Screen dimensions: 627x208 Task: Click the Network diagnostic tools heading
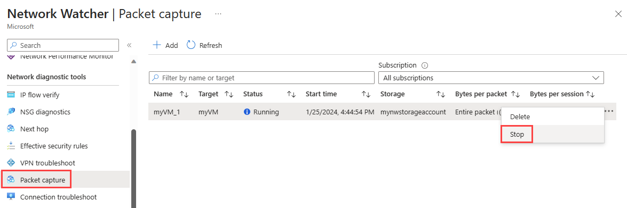pos(46,77)
